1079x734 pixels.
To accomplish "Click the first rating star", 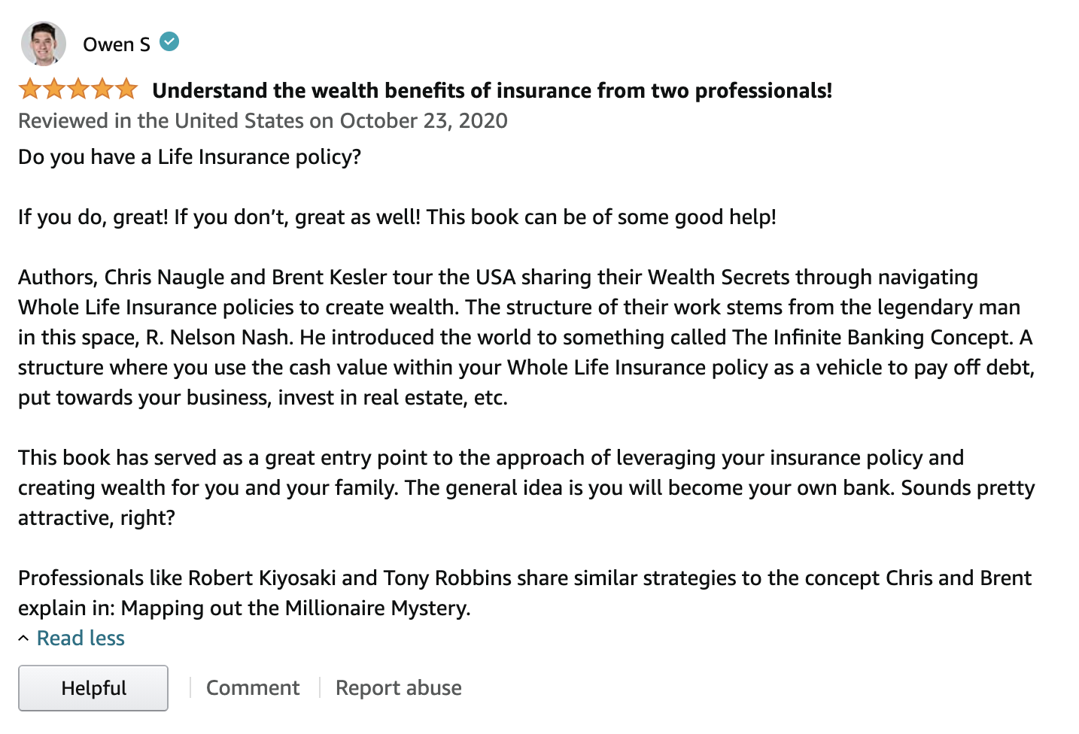I will click(30, 89).
